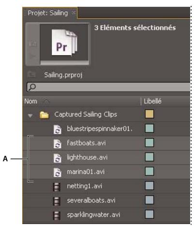Select the severalboats.avi clip name
This screenshot has width=195, height=226.
[x=91, y=200]
